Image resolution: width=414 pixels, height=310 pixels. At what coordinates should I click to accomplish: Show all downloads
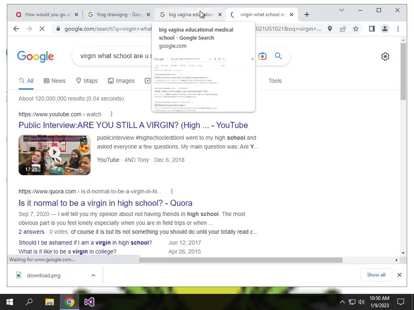pos(376,274)
